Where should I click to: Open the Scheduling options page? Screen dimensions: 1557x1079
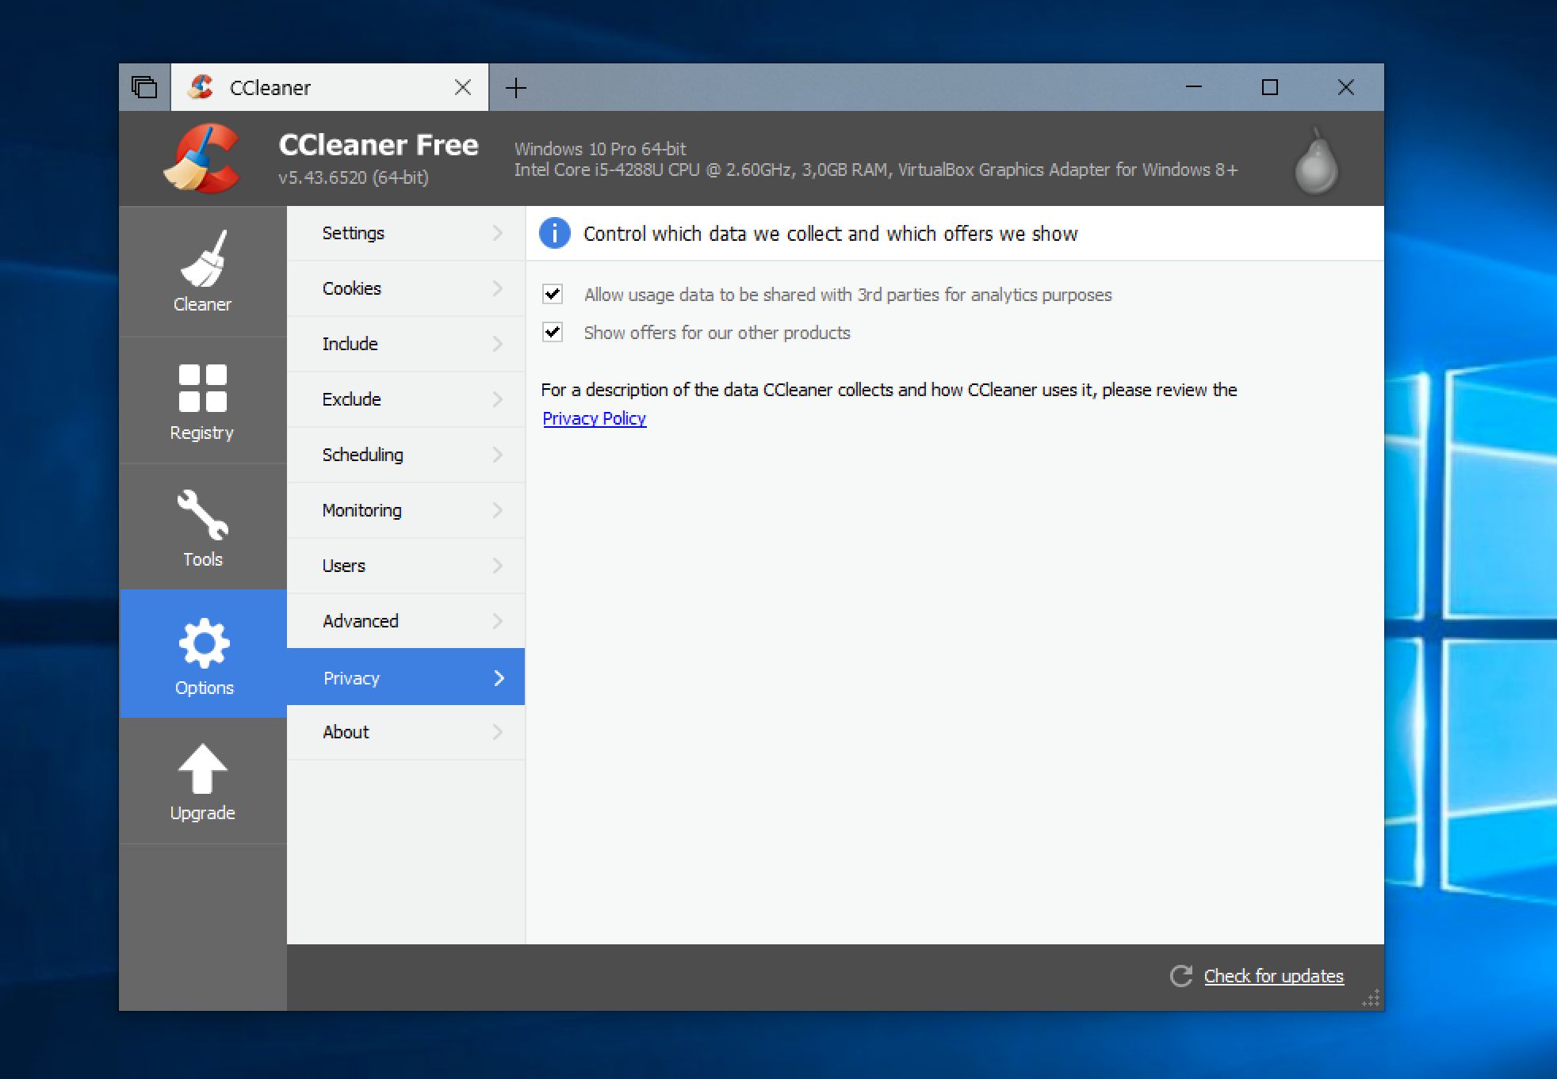363,455
